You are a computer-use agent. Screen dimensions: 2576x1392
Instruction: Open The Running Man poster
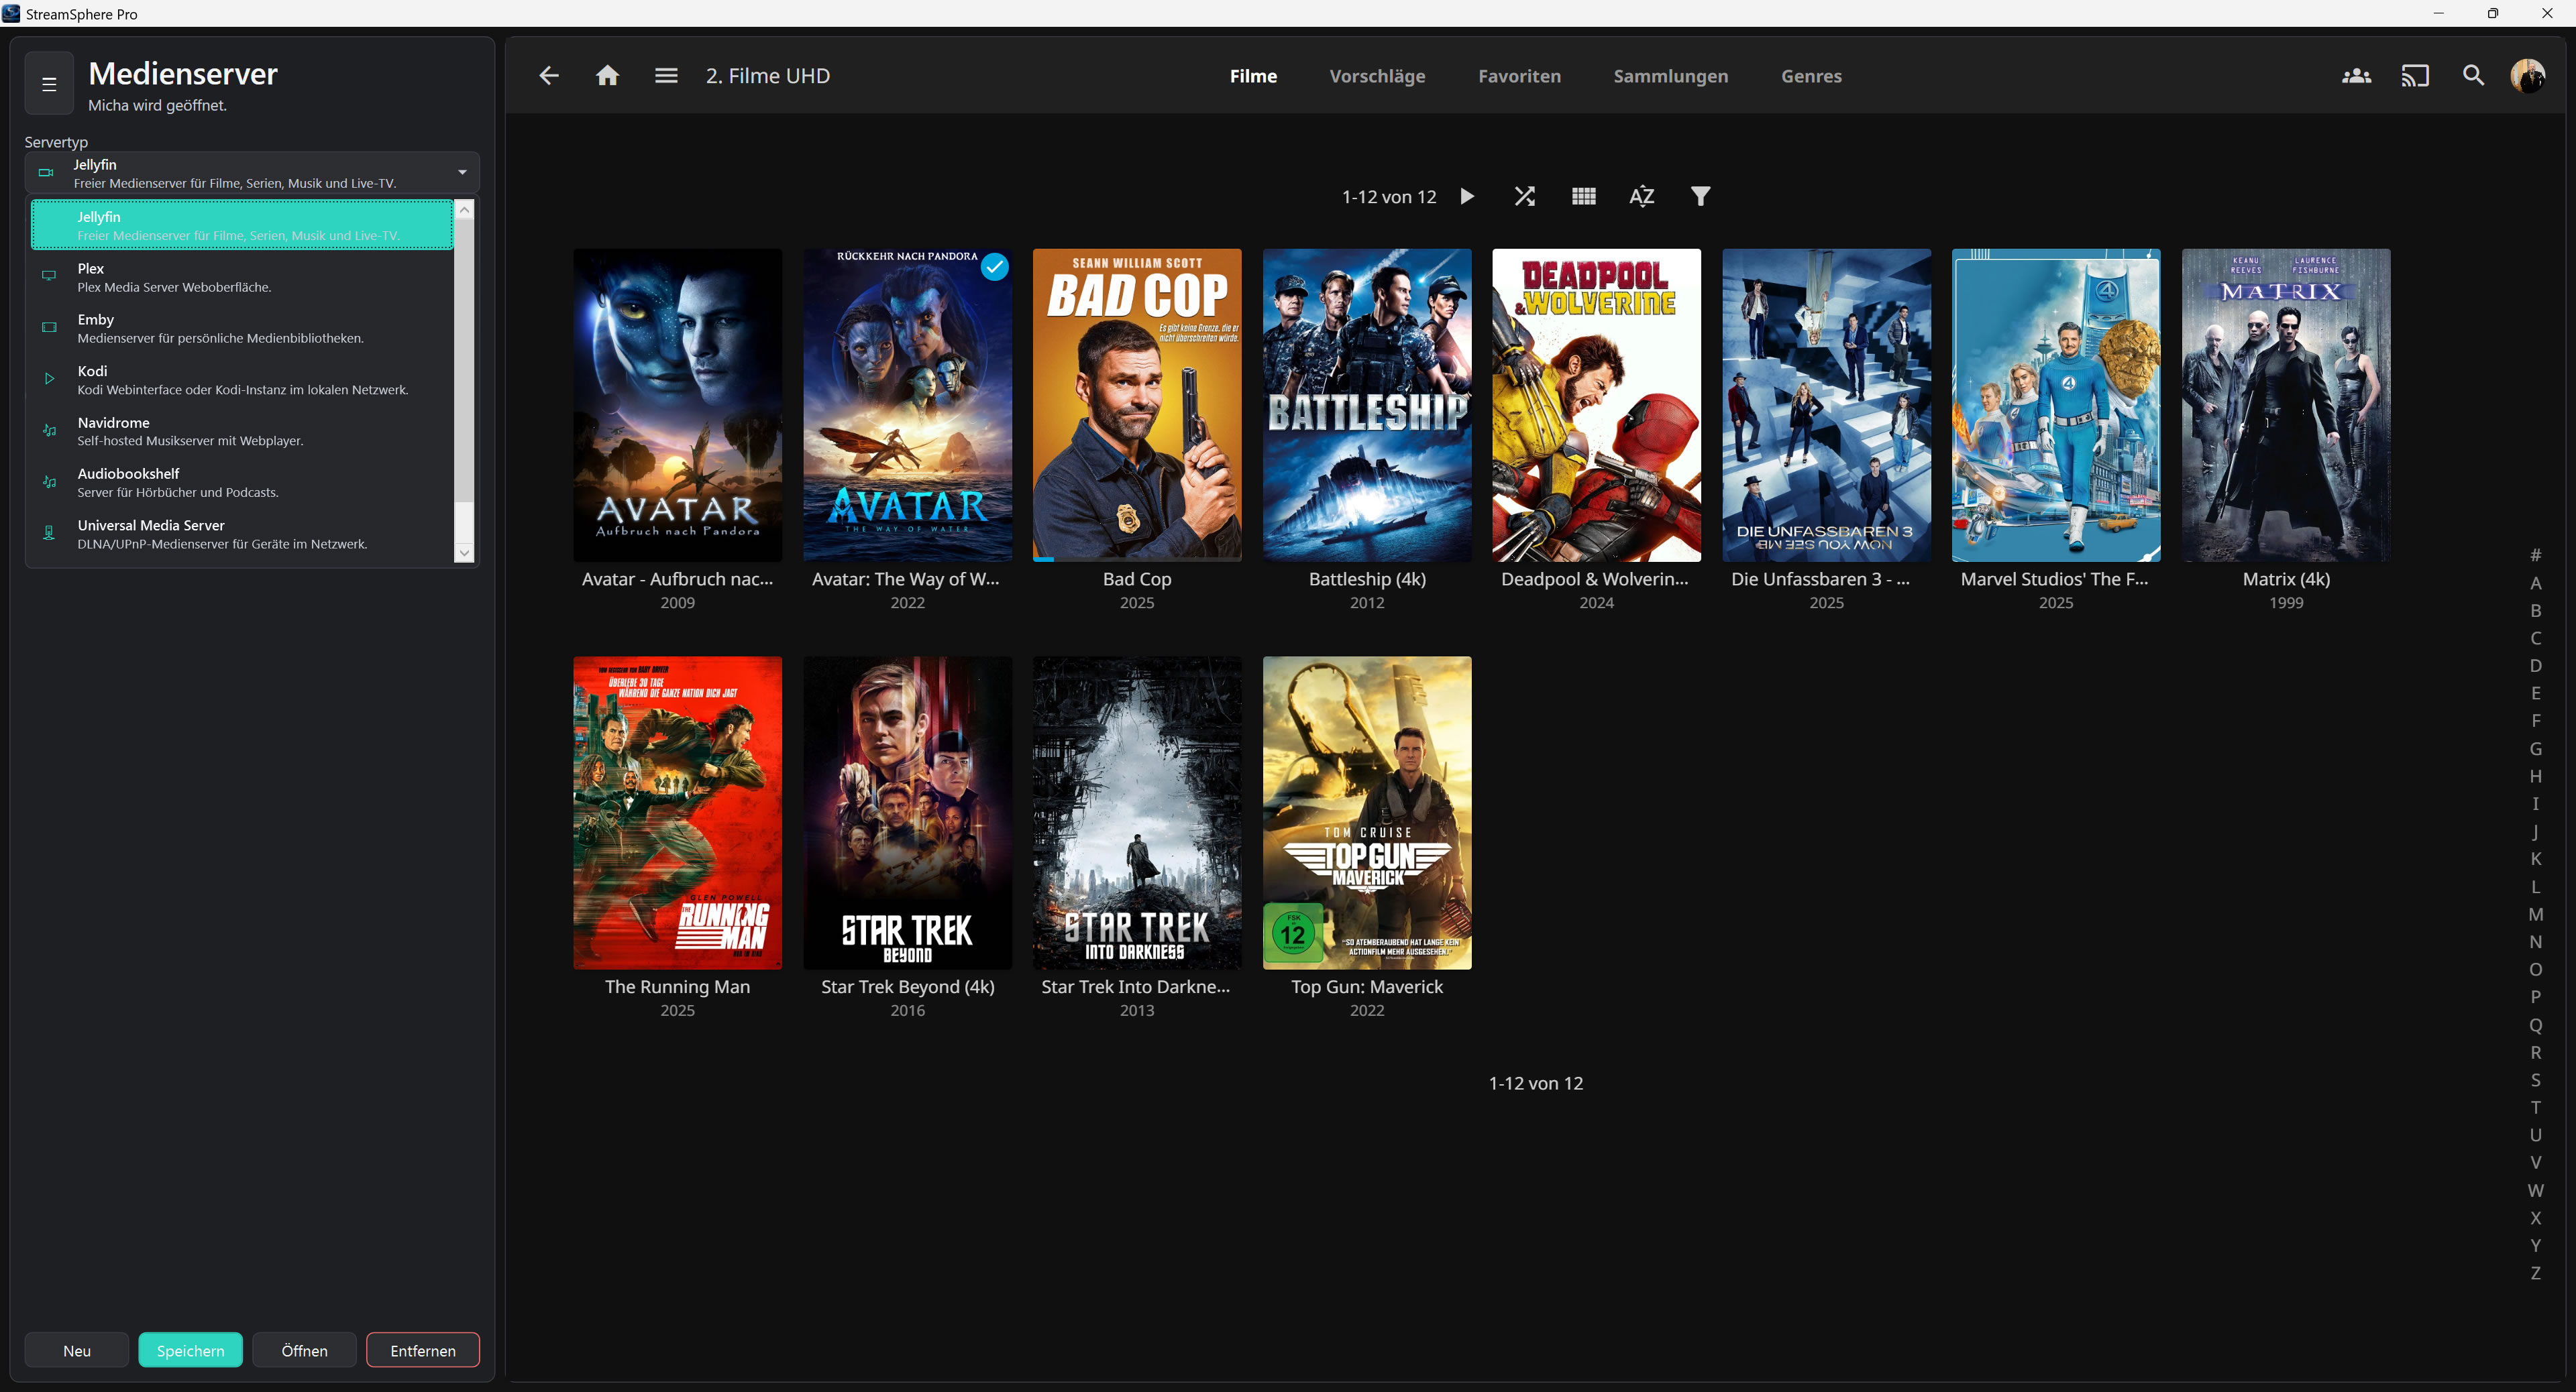[677, 813]
